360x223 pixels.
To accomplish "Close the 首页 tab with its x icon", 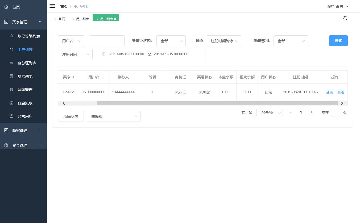I will point(55,19).
